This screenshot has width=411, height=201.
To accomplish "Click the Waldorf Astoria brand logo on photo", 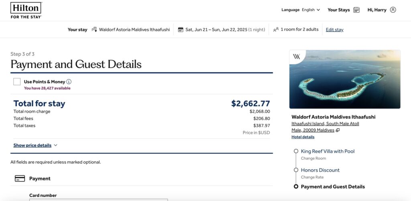I will [x=297, y=56].
